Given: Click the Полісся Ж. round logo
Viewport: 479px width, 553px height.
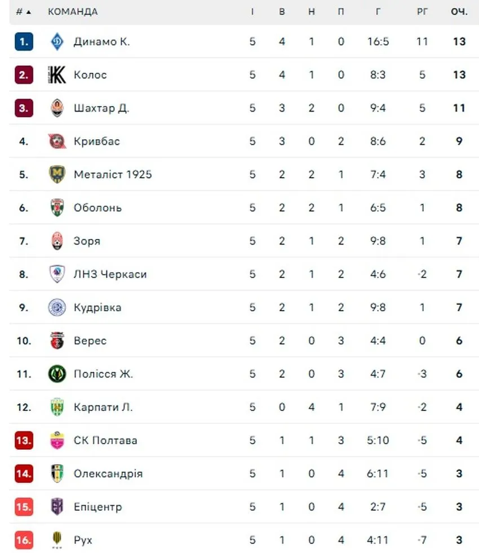Looking at the screenshot, I should tap(57, 374).
